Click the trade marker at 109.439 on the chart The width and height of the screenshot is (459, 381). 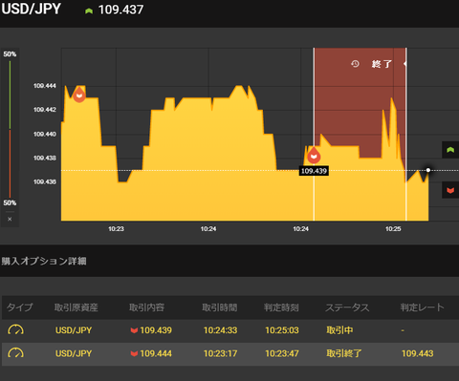point(314,156)
